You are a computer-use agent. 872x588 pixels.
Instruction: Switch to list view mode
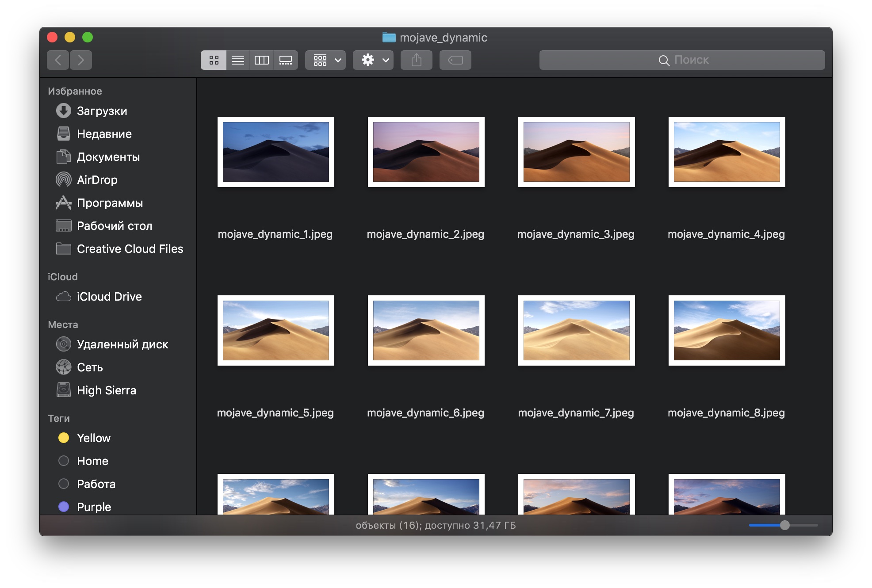[x=238, y=60]
